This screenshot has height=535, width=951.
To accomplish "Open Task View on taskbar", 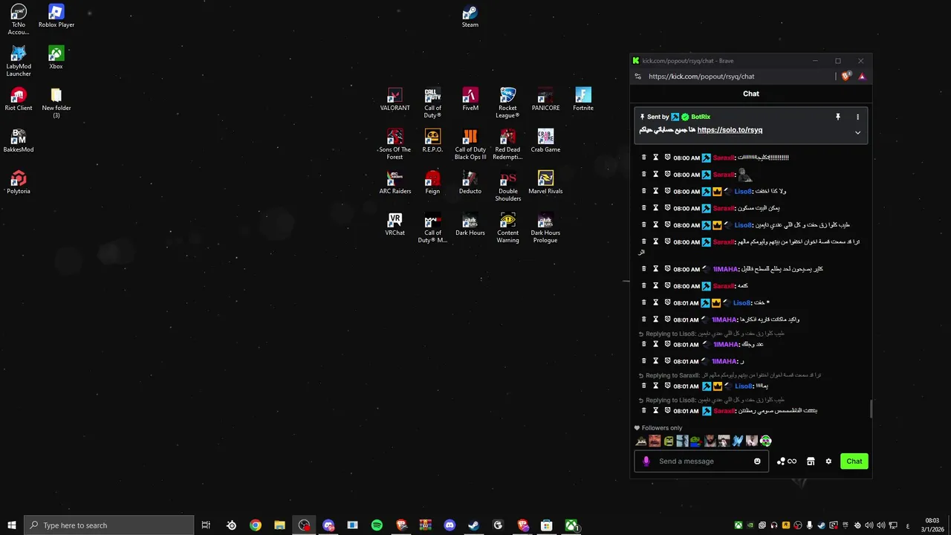I will click(206, 525).
